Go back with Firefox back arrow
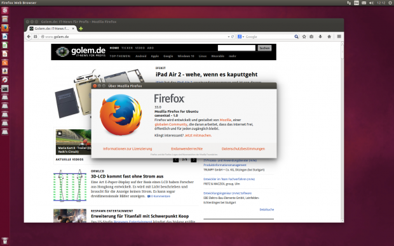394x246 pixels. 29,37
